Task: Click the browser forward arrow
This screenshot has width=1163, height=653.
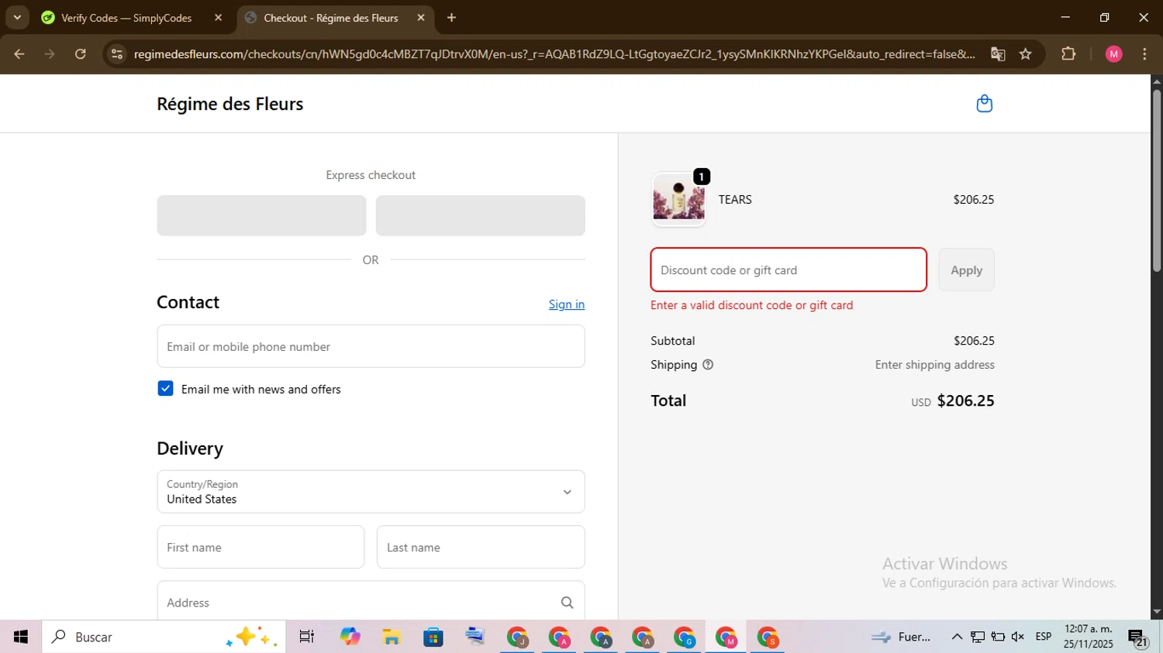Action: pyautogui.click(x=50, y=54)
